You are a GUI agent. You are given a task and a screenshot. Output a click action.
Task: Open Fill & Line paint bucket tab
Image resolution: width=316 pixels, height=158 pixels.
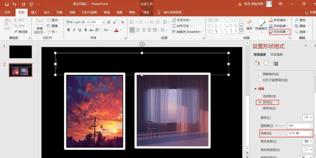256,63
